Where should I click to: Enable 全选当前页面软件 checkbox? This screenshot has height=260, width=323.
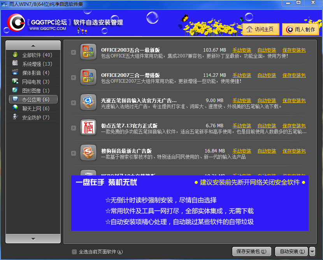(x=75, y=252)
